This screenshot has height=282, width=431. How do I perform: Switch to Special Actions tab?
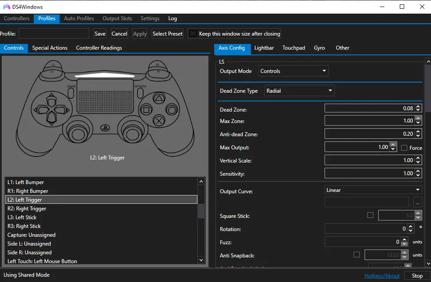[50, 48]
